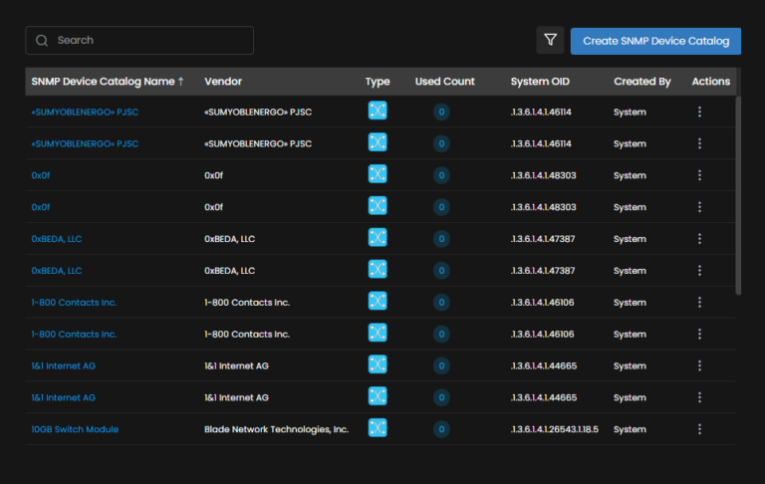
Task: Open actions menu for first «SUMYOBLENERGO» PJSC row
Action: 699,112
